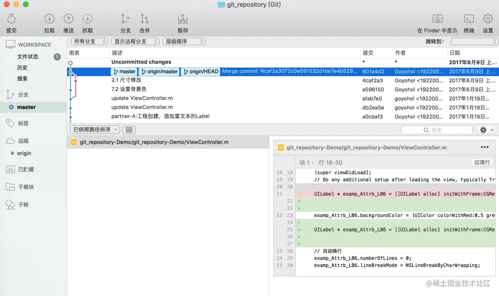Toggle the file list view mode button
499x296 pixels.
pos(129,129)
